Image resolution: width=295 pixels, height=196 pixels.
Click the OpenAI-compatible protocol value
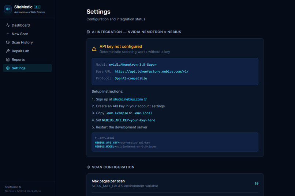pyautogui.click(x=131, y=78)
